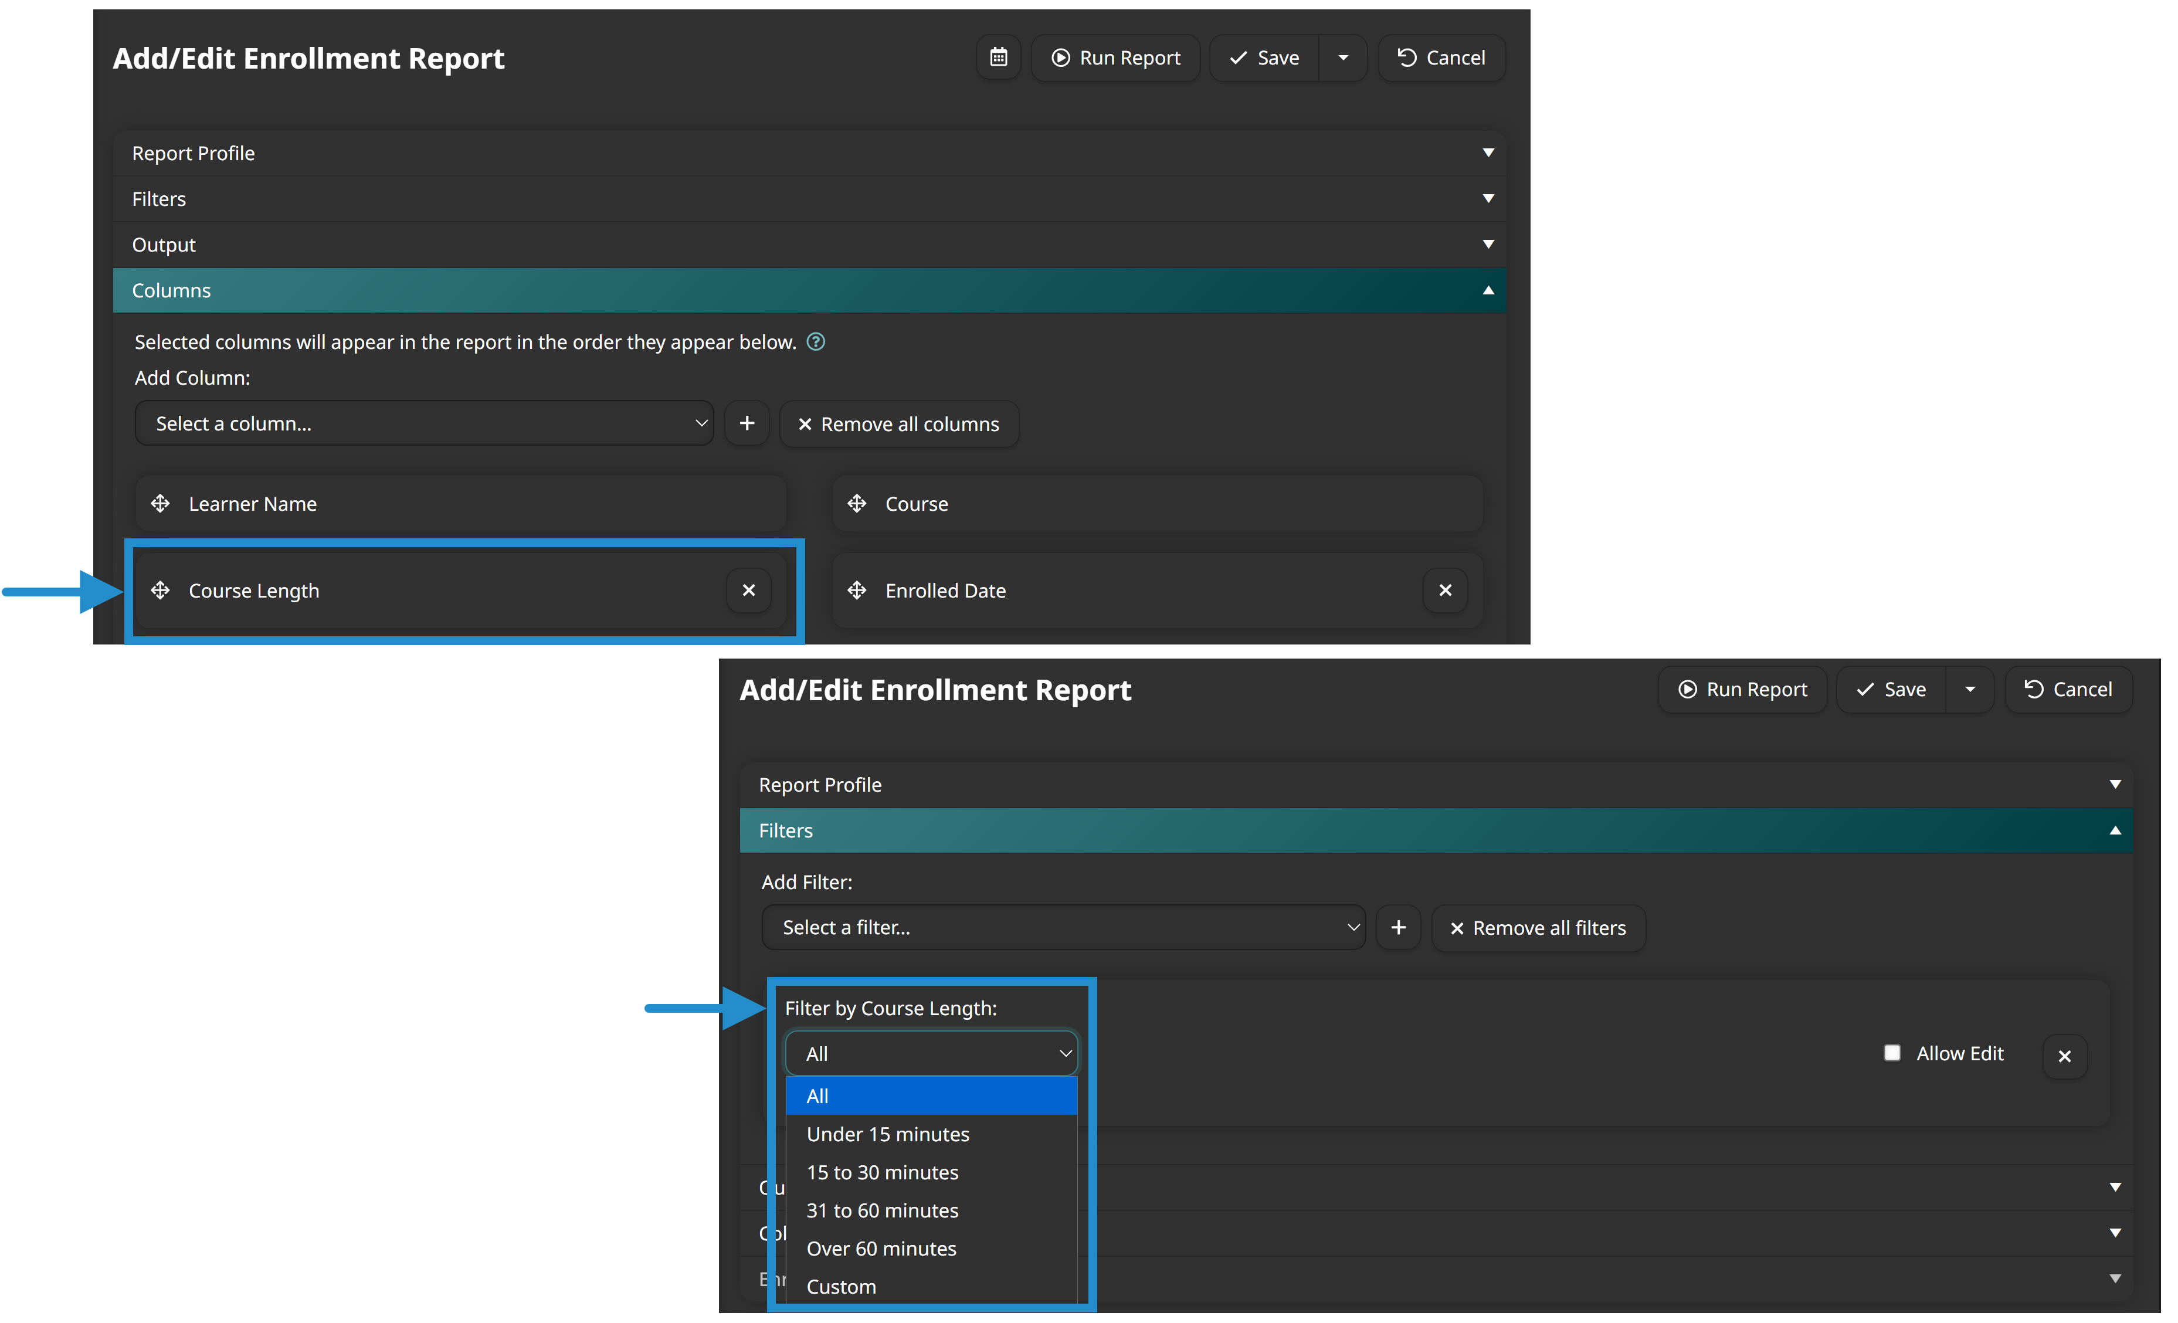Click the plus icon to add filter
Image resolution: width=2178 pixels, height=1323 pixels.
pyautogui.click(x=1399, y=927)
